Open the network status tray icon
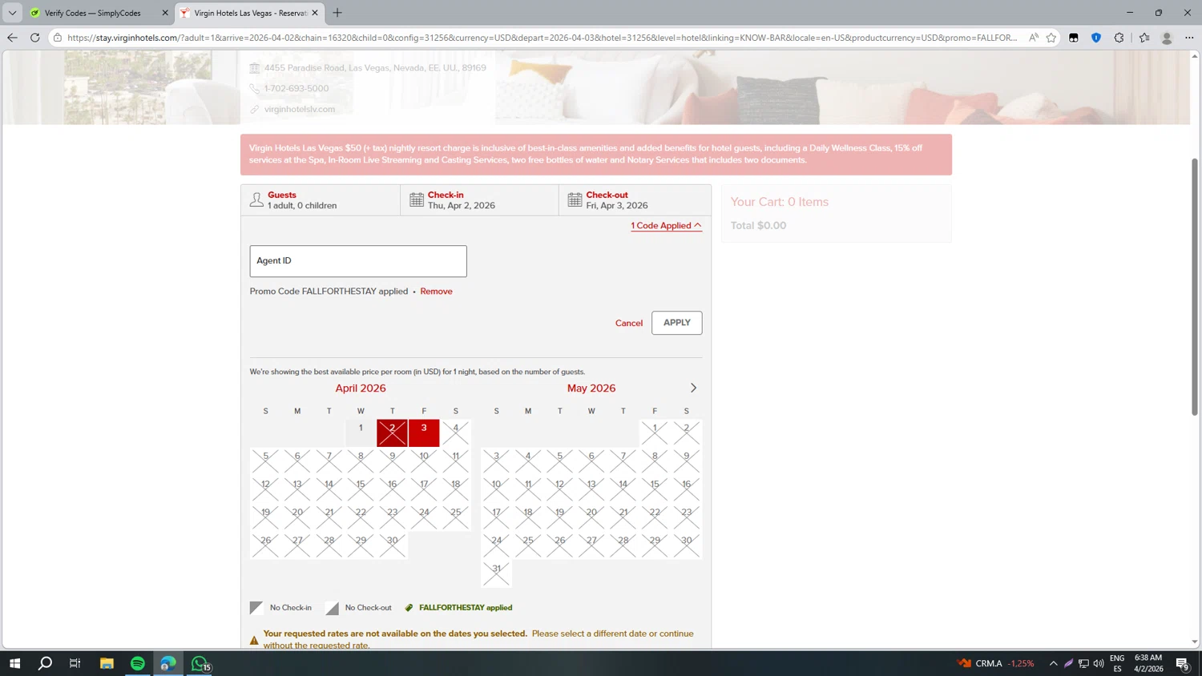Screen dimensions: 1202x676 click(1083, 663)
